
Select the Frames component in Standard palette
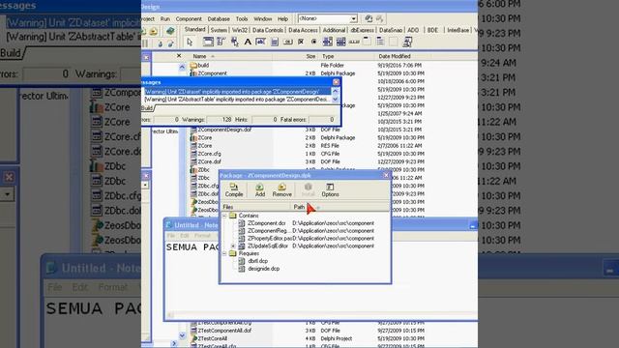[208, 42]
